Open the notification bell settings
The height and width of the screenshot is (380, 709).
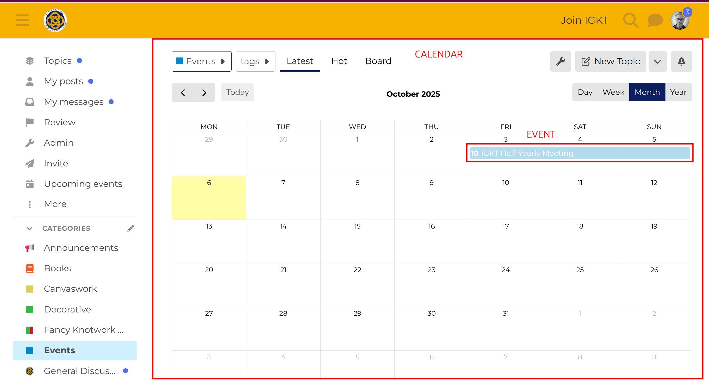click(681, 61)
